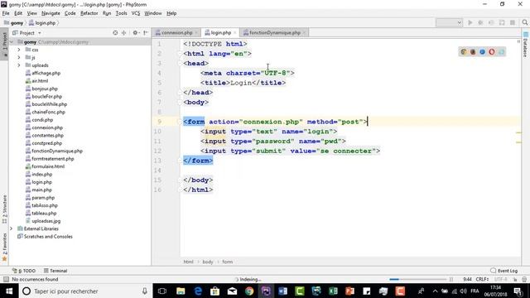Click body breadcrumb below editor

[x=208, y=262]
